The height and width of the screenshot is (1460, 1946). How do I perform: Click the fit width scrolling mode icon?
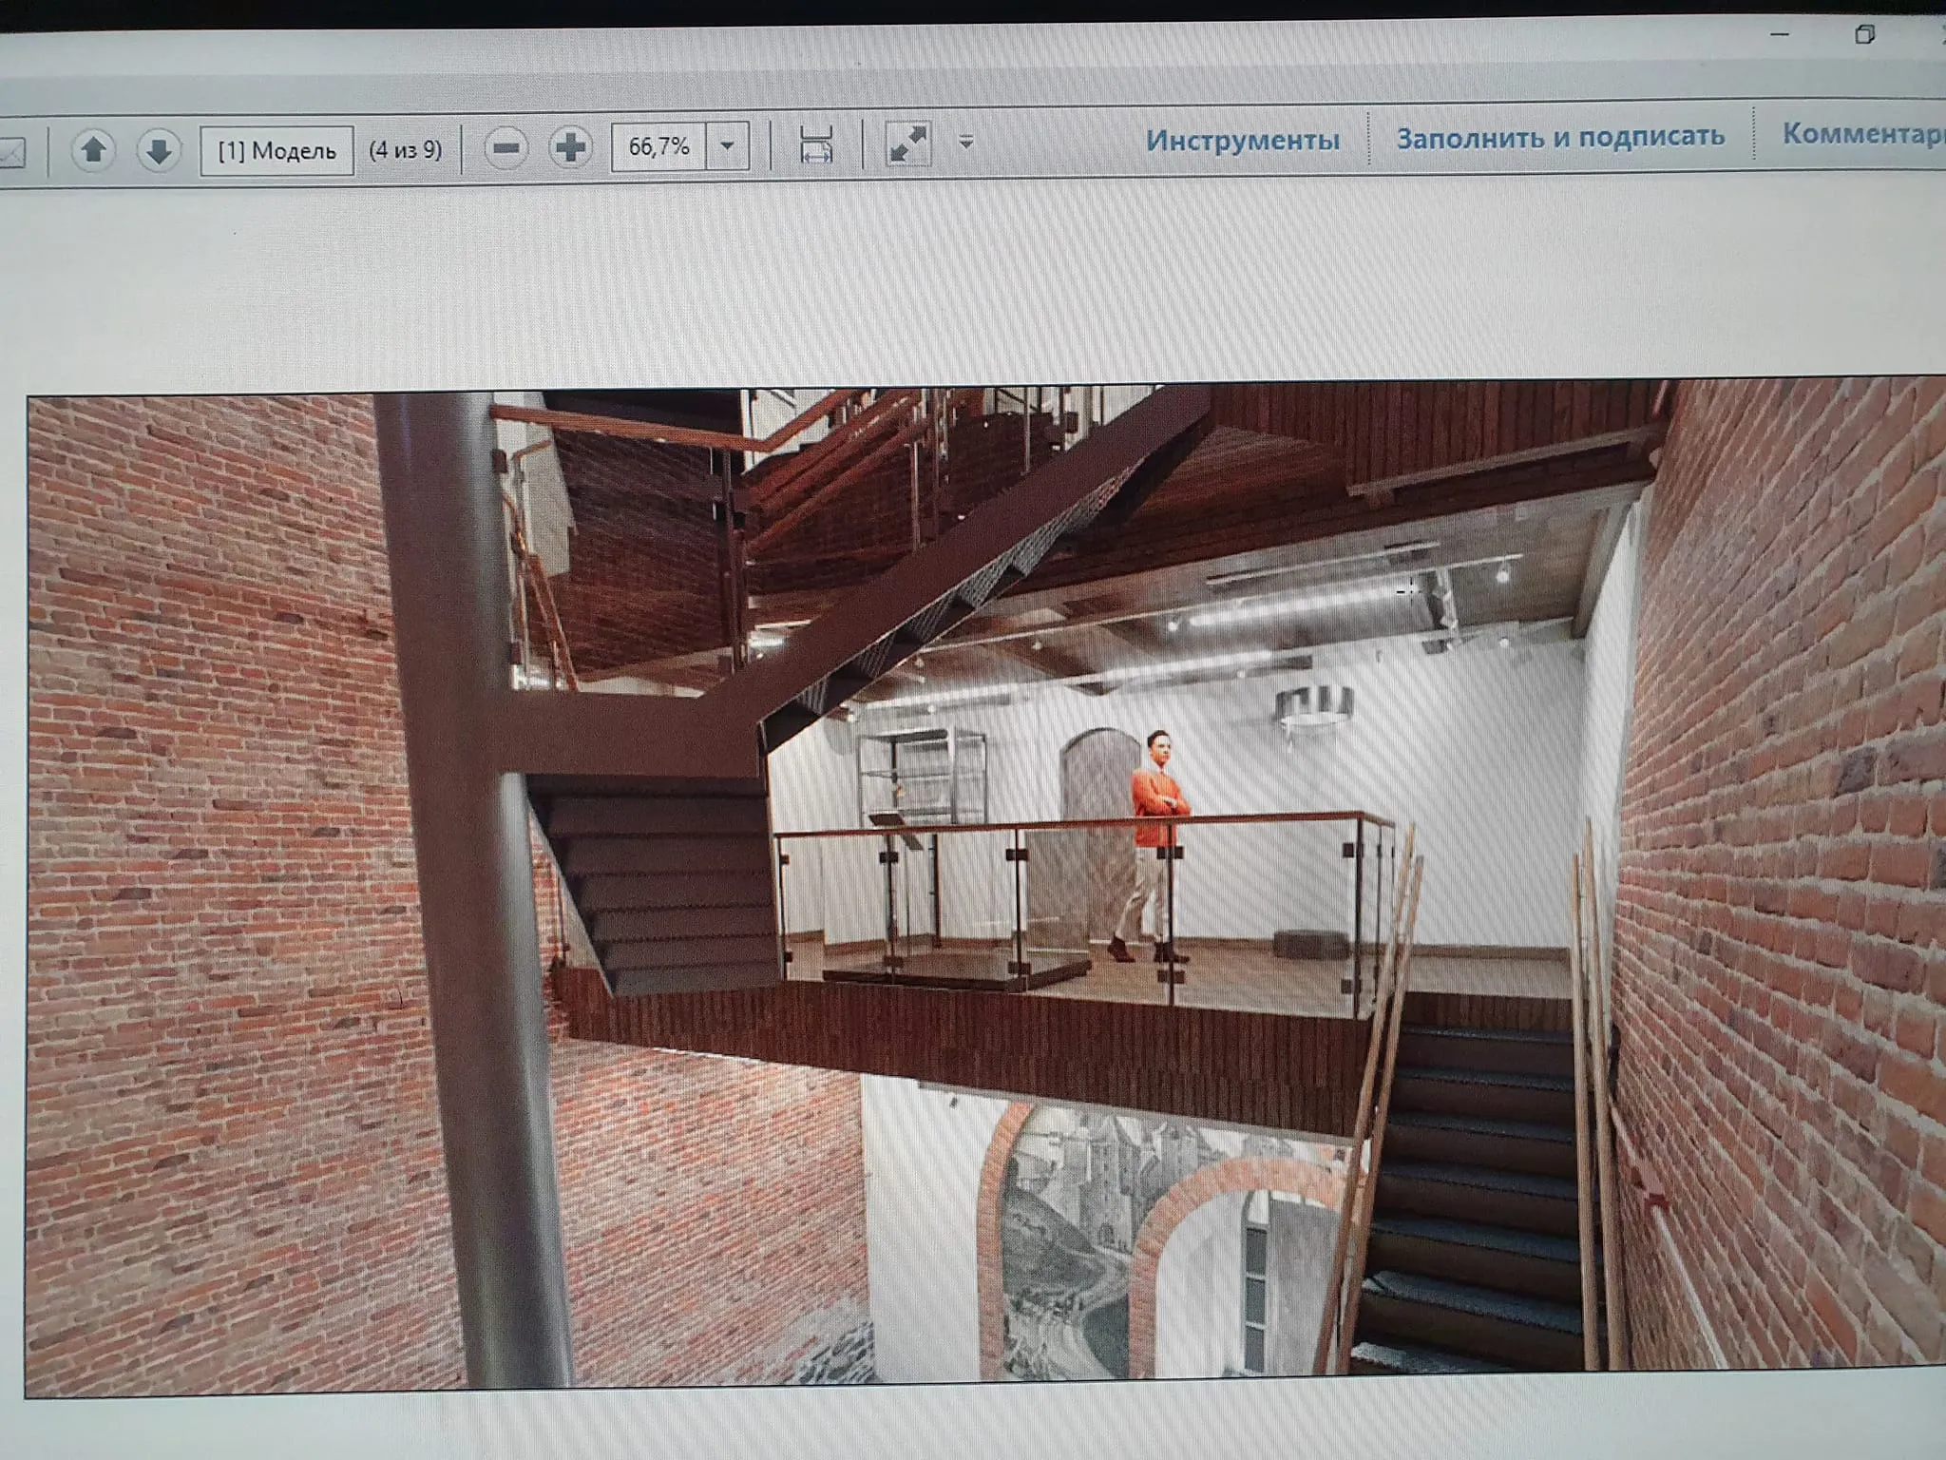[x=816, y=144]
